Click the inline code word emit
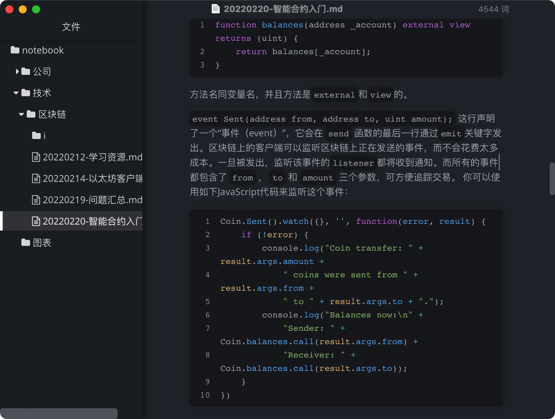The image size is (555, 419). point(451,133)
